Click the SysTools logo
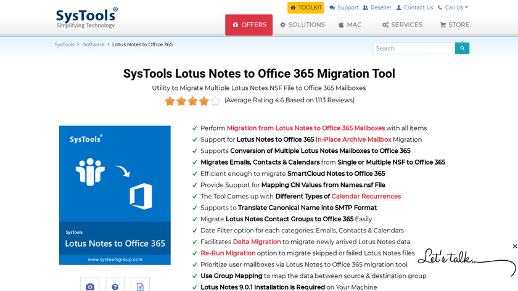Image resolution: width=518 pixels, height=291 pixels. click(86, 18)
